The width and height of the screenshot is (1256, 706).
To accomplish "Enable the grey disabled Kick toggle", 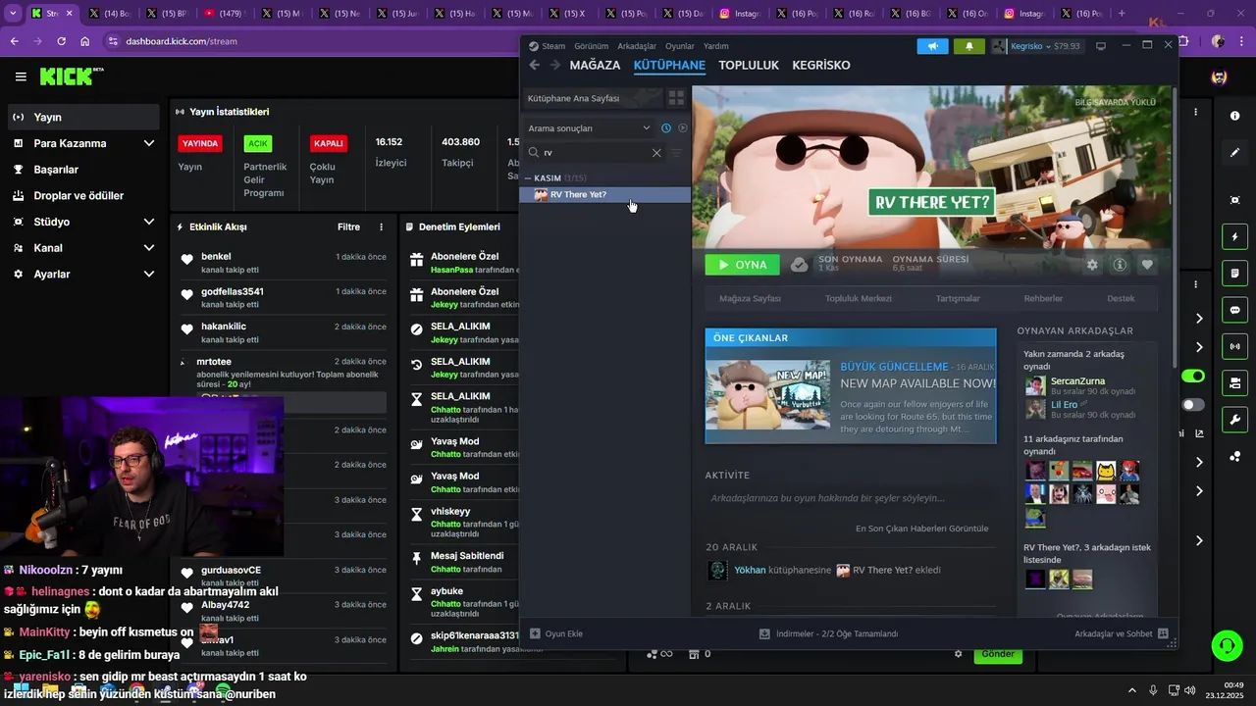I will click(x=1192, y=405).
